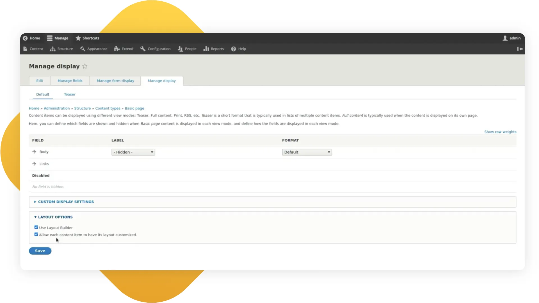Select the Links field name text
Image resolution: width=539 pixels, height=303 pixels.
click(44, 164)
